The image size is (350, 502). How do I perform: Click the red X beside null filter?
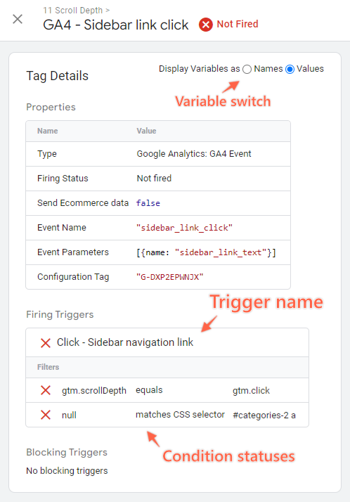point(46,415)
